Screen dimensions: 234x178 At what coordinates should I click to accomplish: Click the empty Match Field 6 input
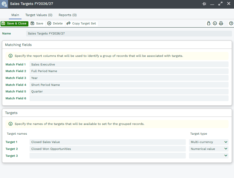[129, 98]
